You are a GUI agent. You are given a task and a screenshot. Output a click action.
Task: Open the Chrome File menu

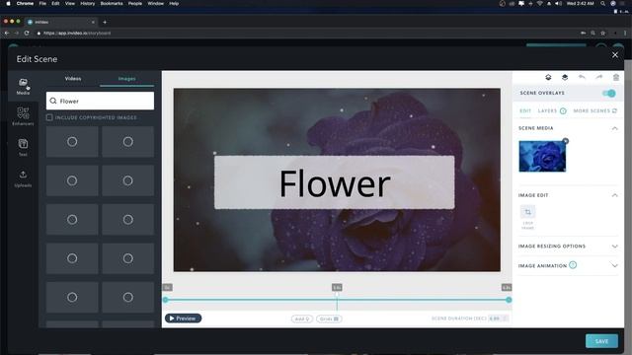[x=42, y=3]
